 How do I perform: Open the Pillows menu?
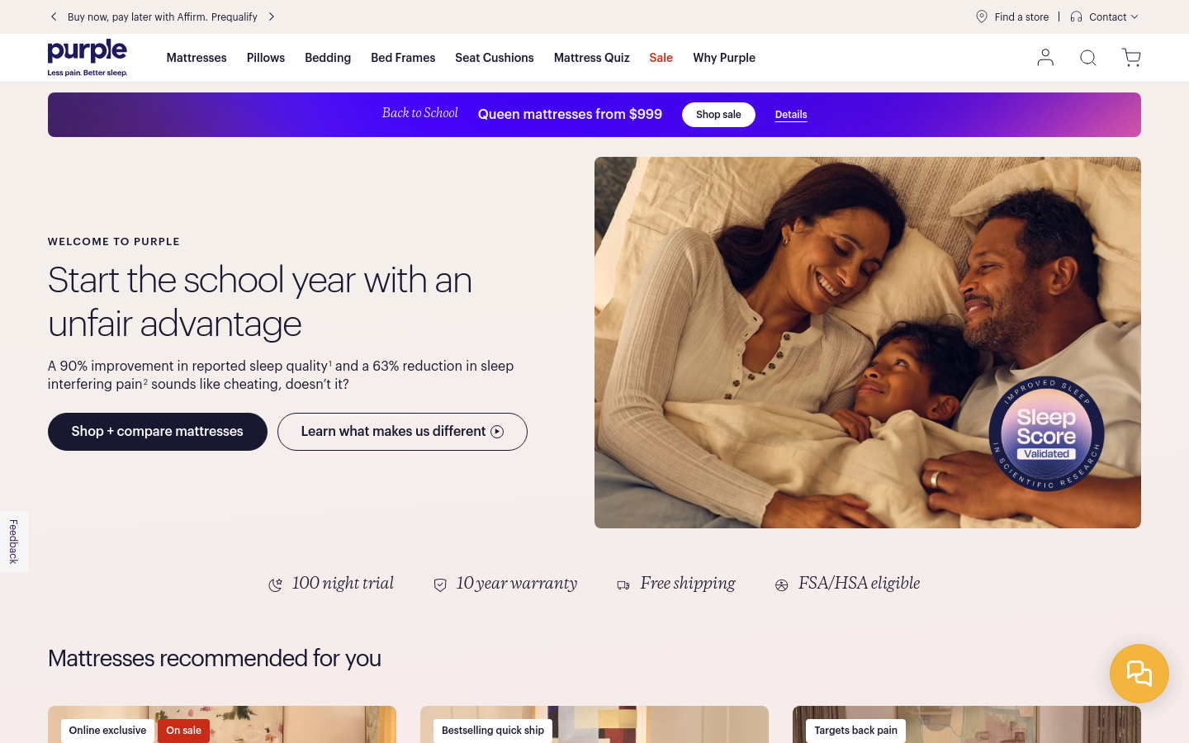click(266, 58)
